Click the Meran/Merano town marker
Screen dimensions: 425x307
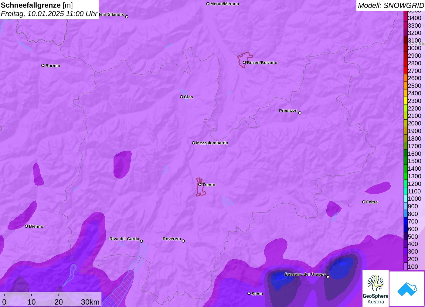208,4
